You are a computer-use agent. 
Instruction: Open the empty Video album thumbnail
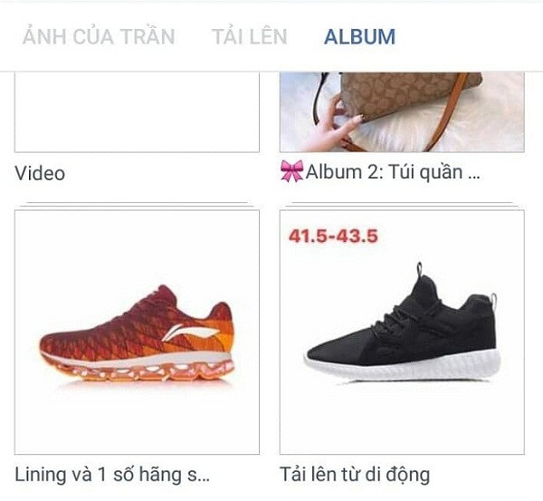pyautogui.click(x=137, y=112)
